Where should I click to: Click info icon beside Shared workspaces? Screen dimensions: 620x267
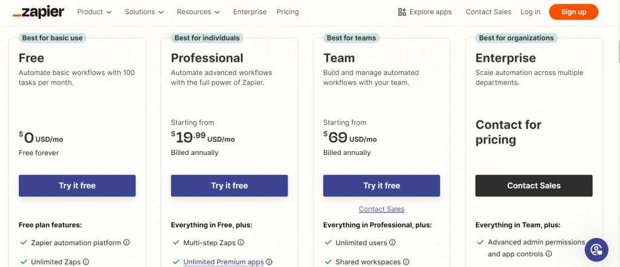pos(406,262)
